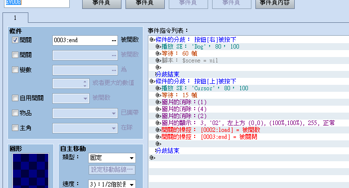Click the 0003:end switch field

(85, 40)
